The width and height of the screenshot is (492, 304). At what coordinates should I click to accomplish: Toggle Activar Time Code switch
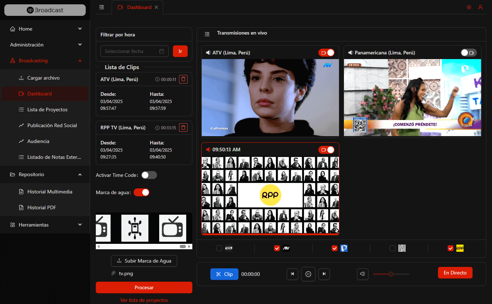coord(149,175)
